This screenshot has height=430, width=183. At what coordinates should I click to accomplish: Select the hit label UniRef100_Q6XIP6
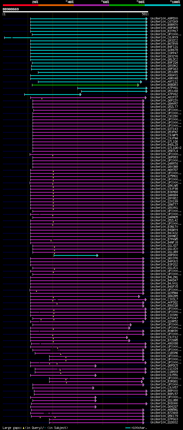point(164,258)
